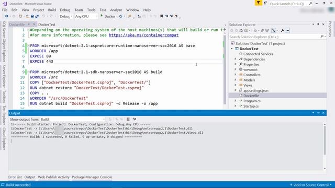Switch to the Package Manager Console tab
The image size is (335, 188).
92,177
